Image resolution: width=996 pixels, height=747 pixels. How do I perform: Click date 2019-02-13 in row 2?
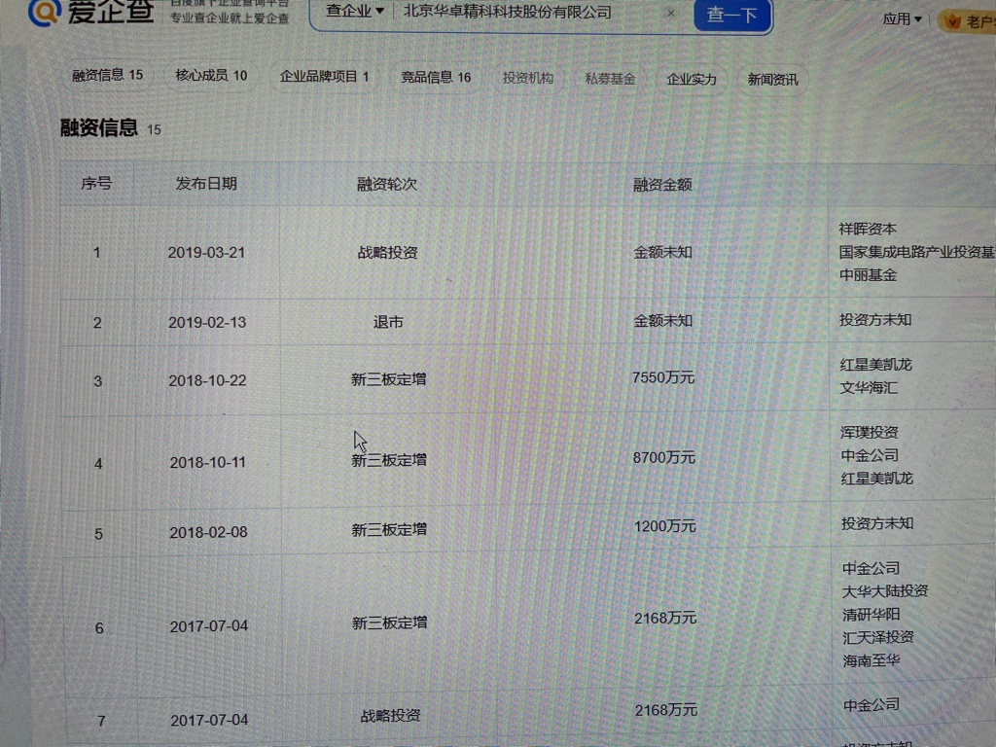[207, 323]
